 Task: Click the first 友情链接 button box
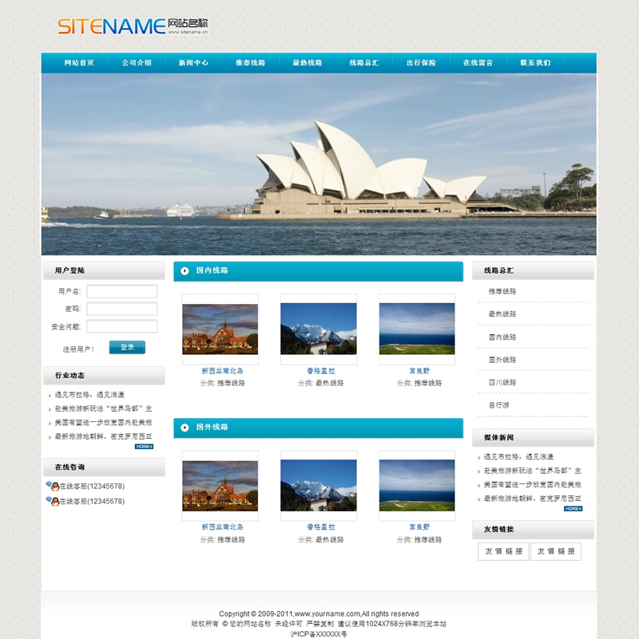pos(503,551)
